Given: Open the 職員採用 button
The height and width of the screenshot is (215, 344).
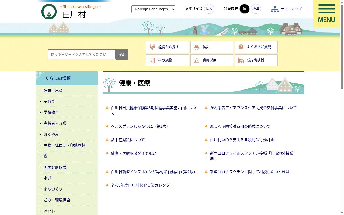Looking at the screenshot, I should (x=212, y=60).
